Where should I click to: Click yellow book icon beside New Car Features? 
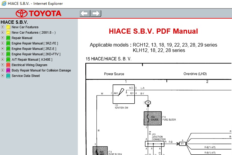(8, 27)
